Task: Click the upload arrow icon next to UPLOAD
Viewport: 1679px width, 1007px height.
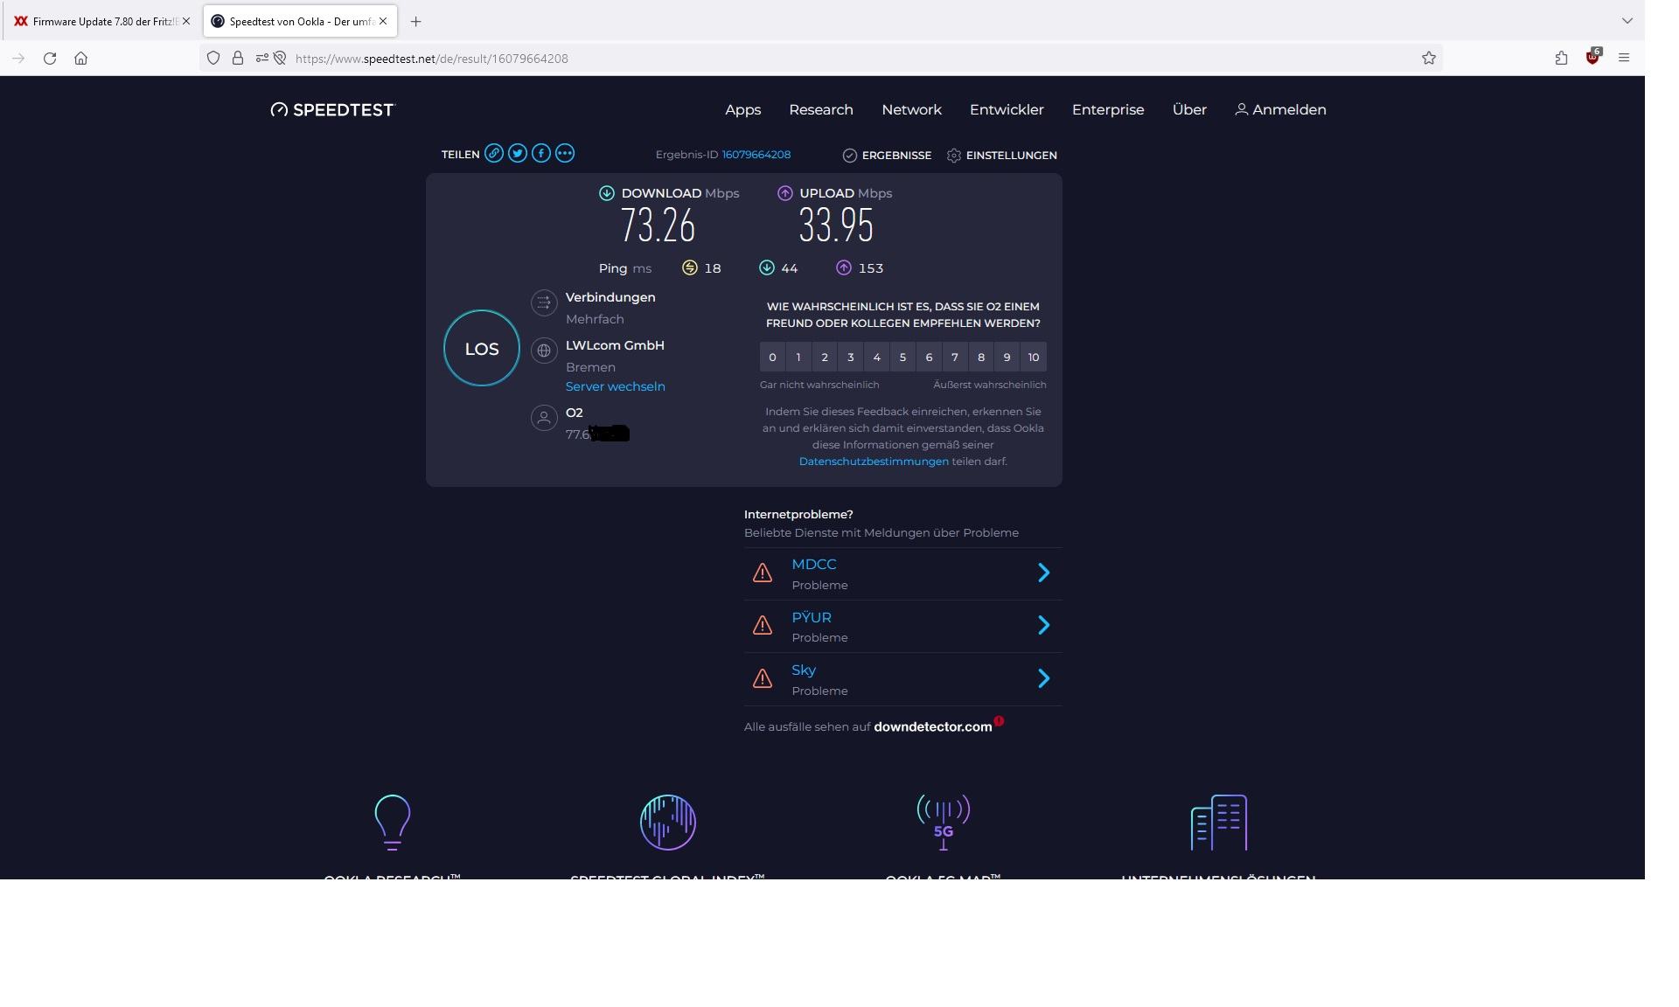Action: pyautogui.click(x=785, y=193)
